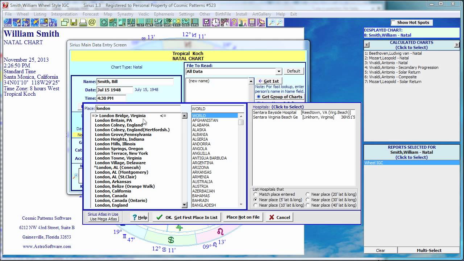Click the @ email toolbar icon
The image size is (464, 261).
coord(92,22)
